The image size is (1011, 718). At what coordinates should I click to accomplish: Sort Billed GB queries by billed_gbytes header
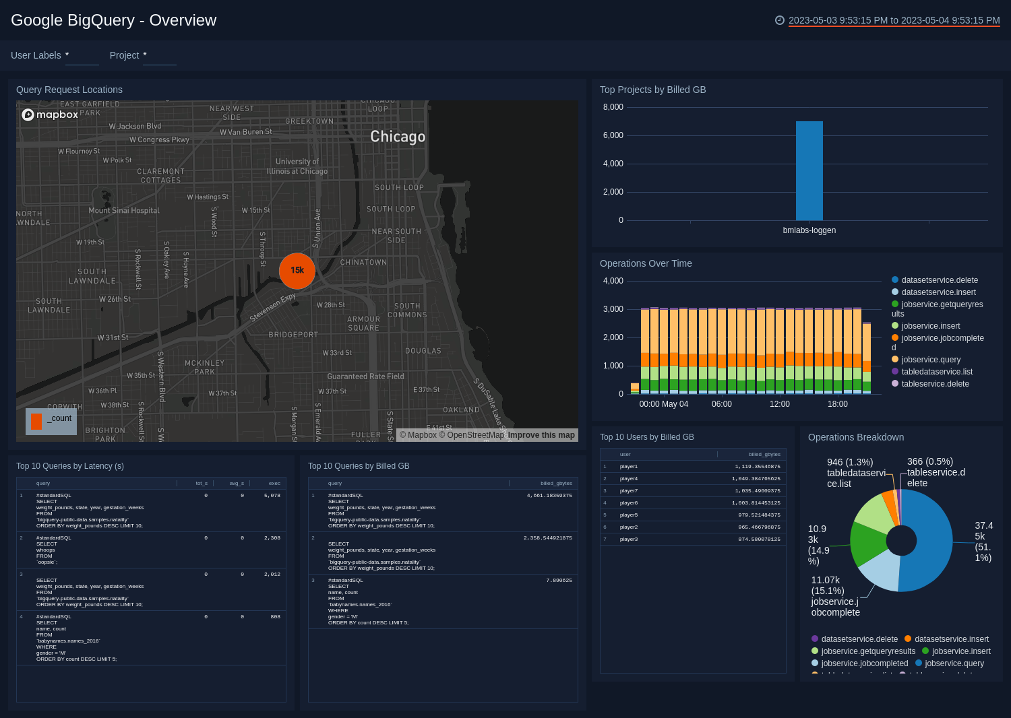(x=556, y=484)
